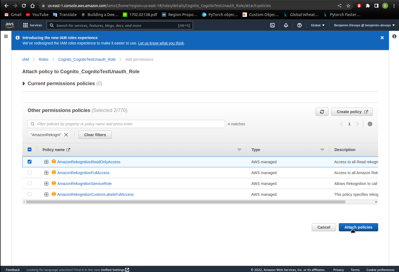The height and width of the screenshot is (272, 399).
Task: Expand AmazonRekognitionFullAccess policy details
Action: [46, 173]
